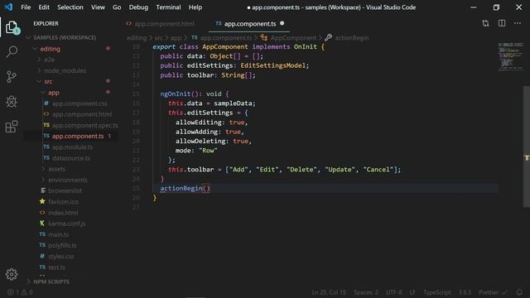Open app.component.html in explorer tree
This screenshot has height=298, width=530.
[82, 114]
